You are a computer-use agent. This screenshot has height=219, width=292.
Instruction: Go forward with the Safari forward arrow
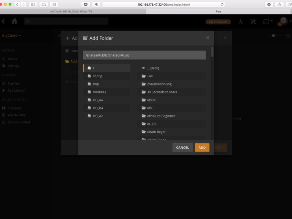(24, 4)
